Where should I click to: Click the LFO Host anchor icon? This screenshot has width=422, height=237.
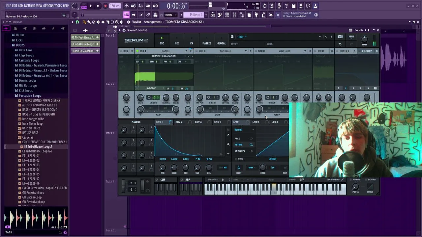coord(239,168)
